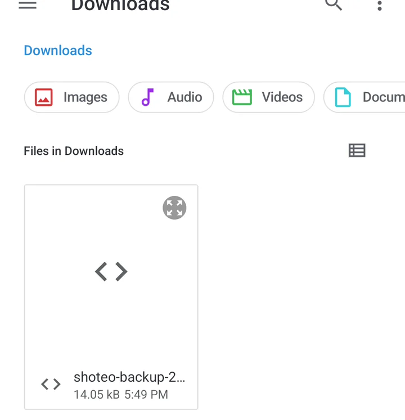Viewport: 405px width, 420px height.
Task: Expand preview of shoteo-backup file
Action: (174, 208)
